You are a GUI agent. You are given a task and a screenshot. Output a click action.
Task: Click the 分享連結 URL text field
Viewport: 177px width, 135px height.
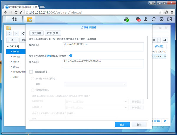coord(103,64)
